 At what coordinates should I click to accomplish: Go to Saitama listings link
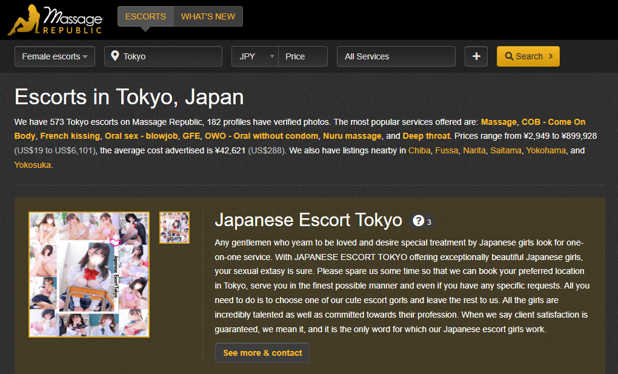pyautogui.click(x=506, y=151)
